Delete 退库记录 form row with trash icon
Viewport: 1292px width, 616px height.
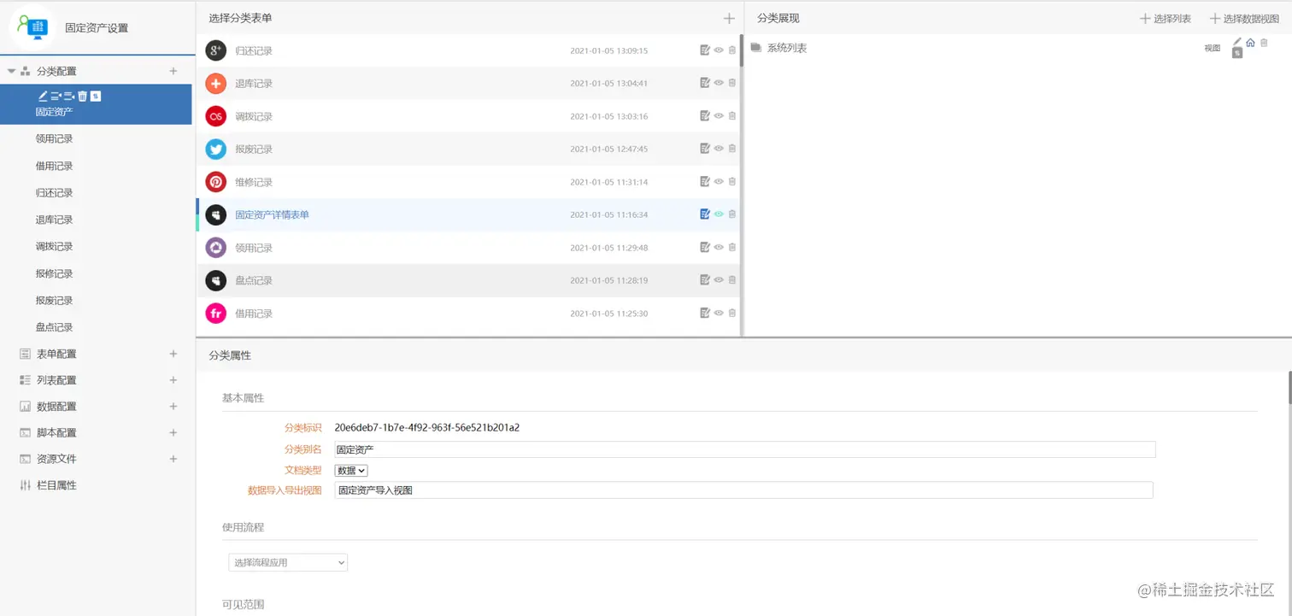coord(732,83)
